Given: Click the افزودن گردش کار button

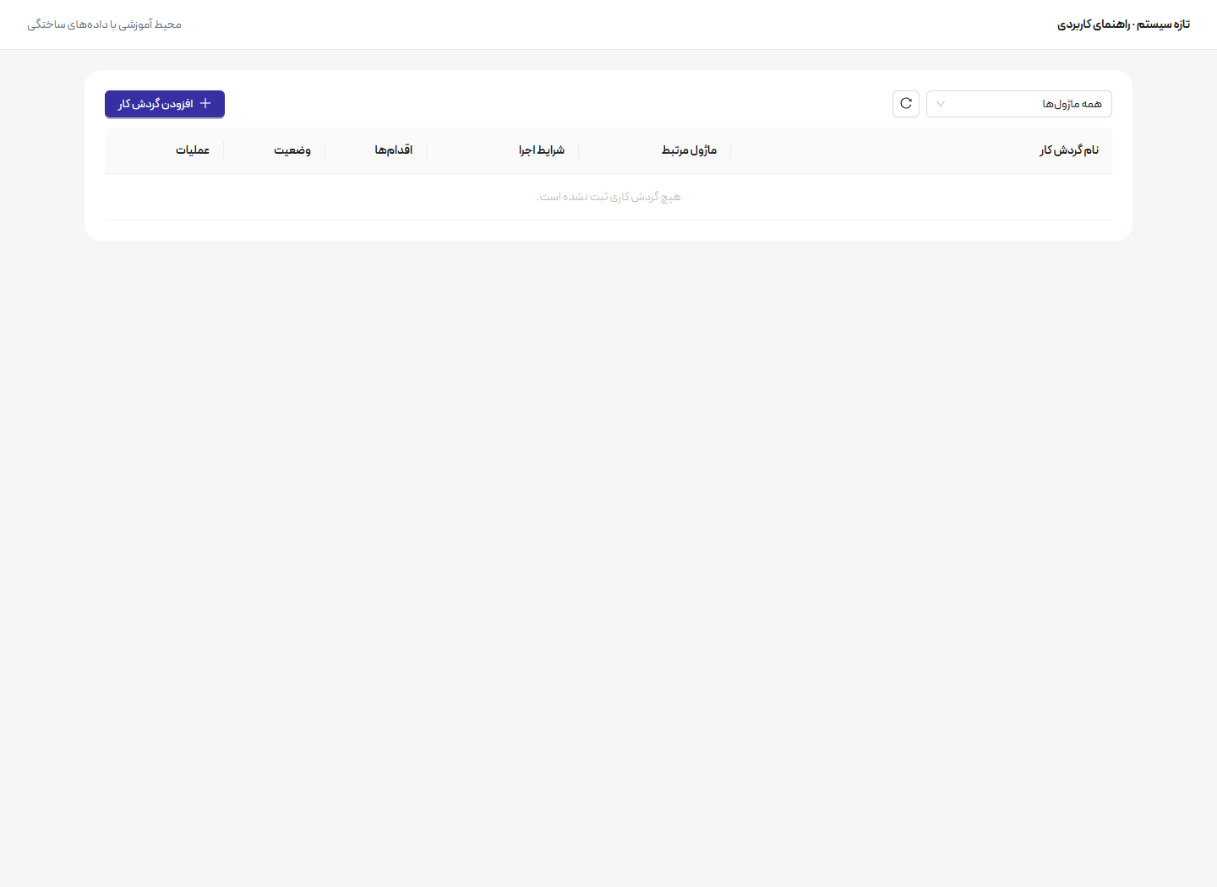Looking at the screenshot, I should [165, 104].
